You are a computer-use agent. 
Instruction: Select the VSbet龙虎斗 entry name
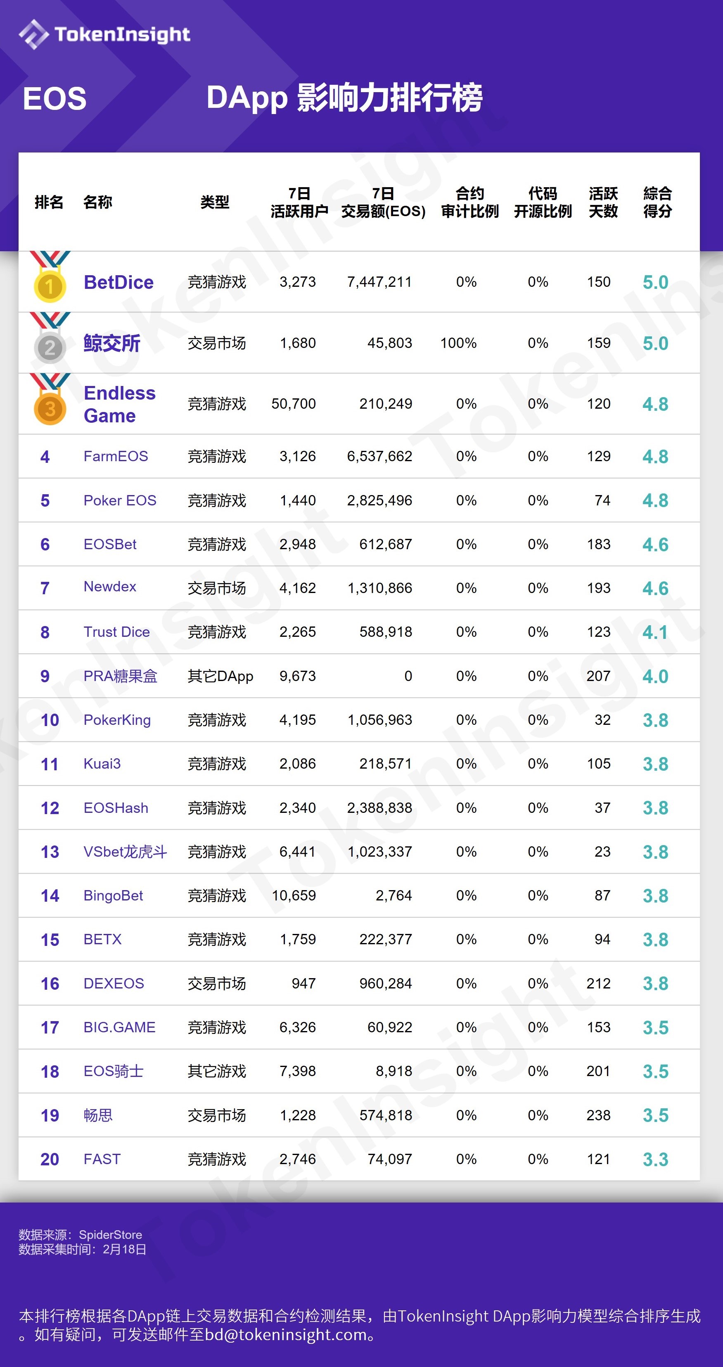point(125,852)
